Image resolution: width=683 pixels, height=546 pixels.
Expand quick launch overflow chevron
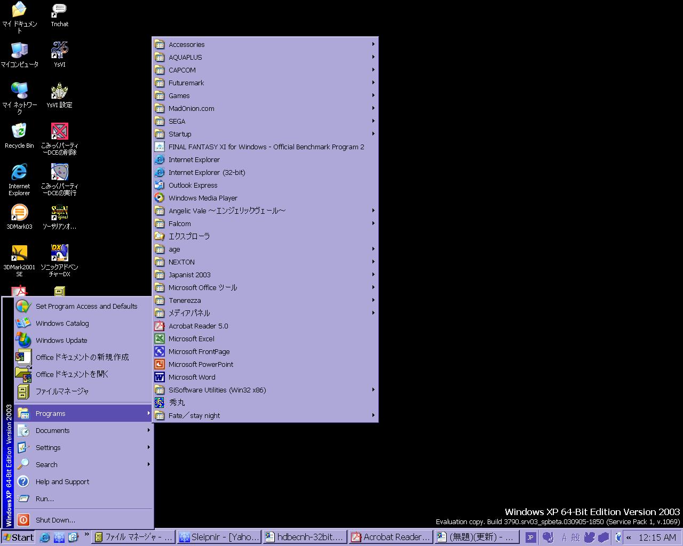[x=86, y=534]
